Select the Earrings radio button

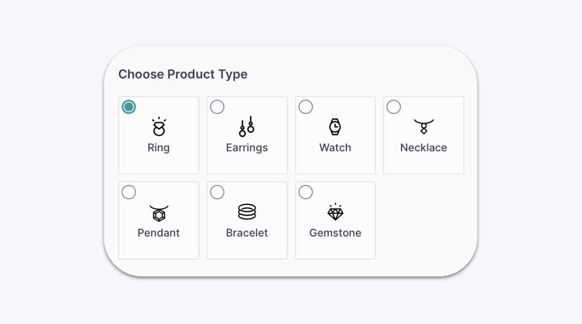point(217,107)
